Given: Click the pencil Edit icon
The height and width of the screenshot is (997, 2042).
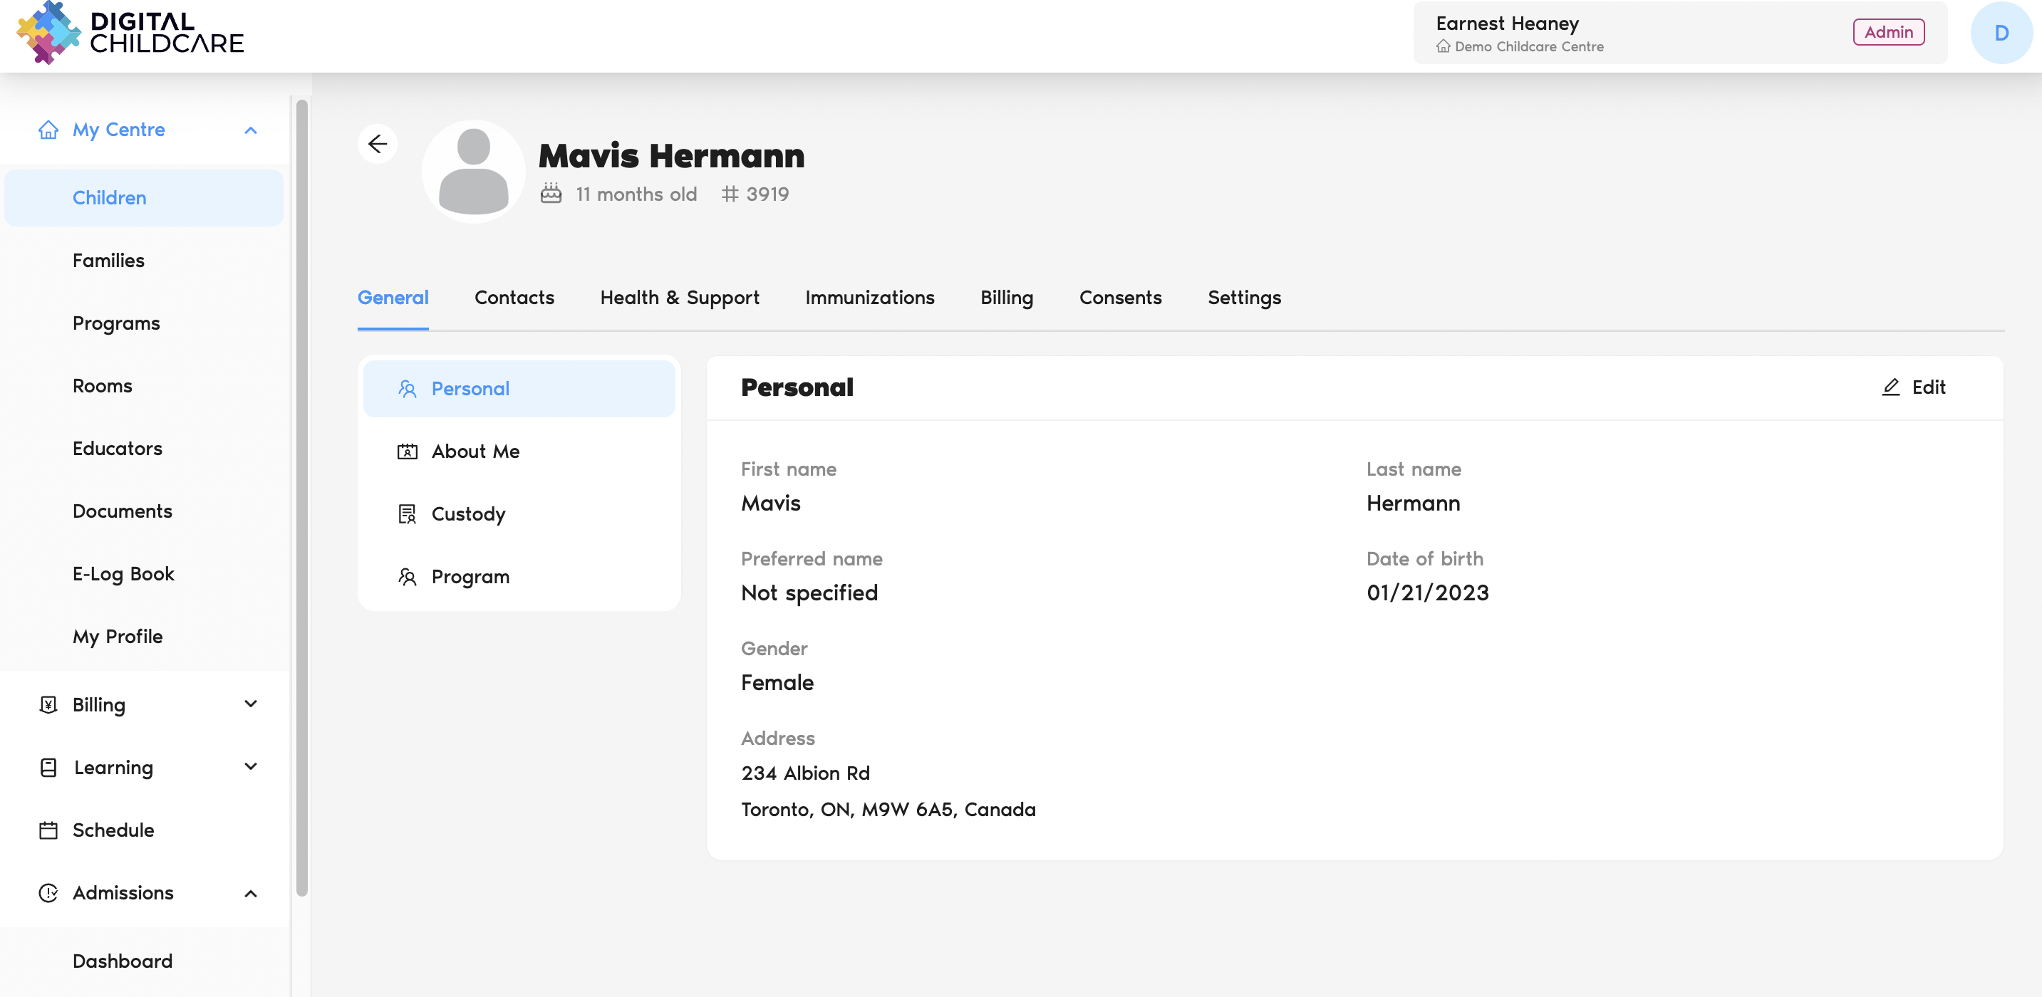Looking at the screenshot, I should click(x=1890, y=387).
